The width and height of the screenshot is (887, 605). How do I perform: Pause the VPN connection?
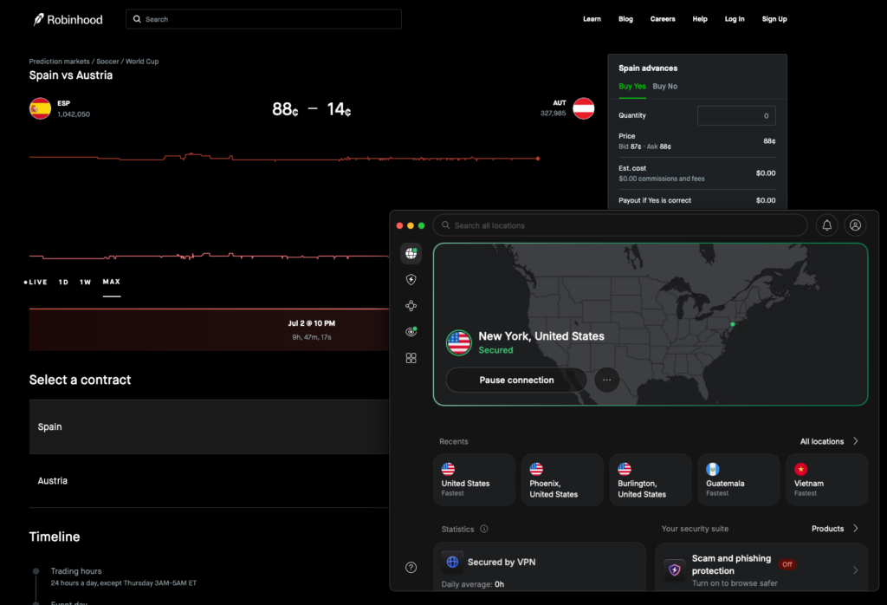point(516,380)
